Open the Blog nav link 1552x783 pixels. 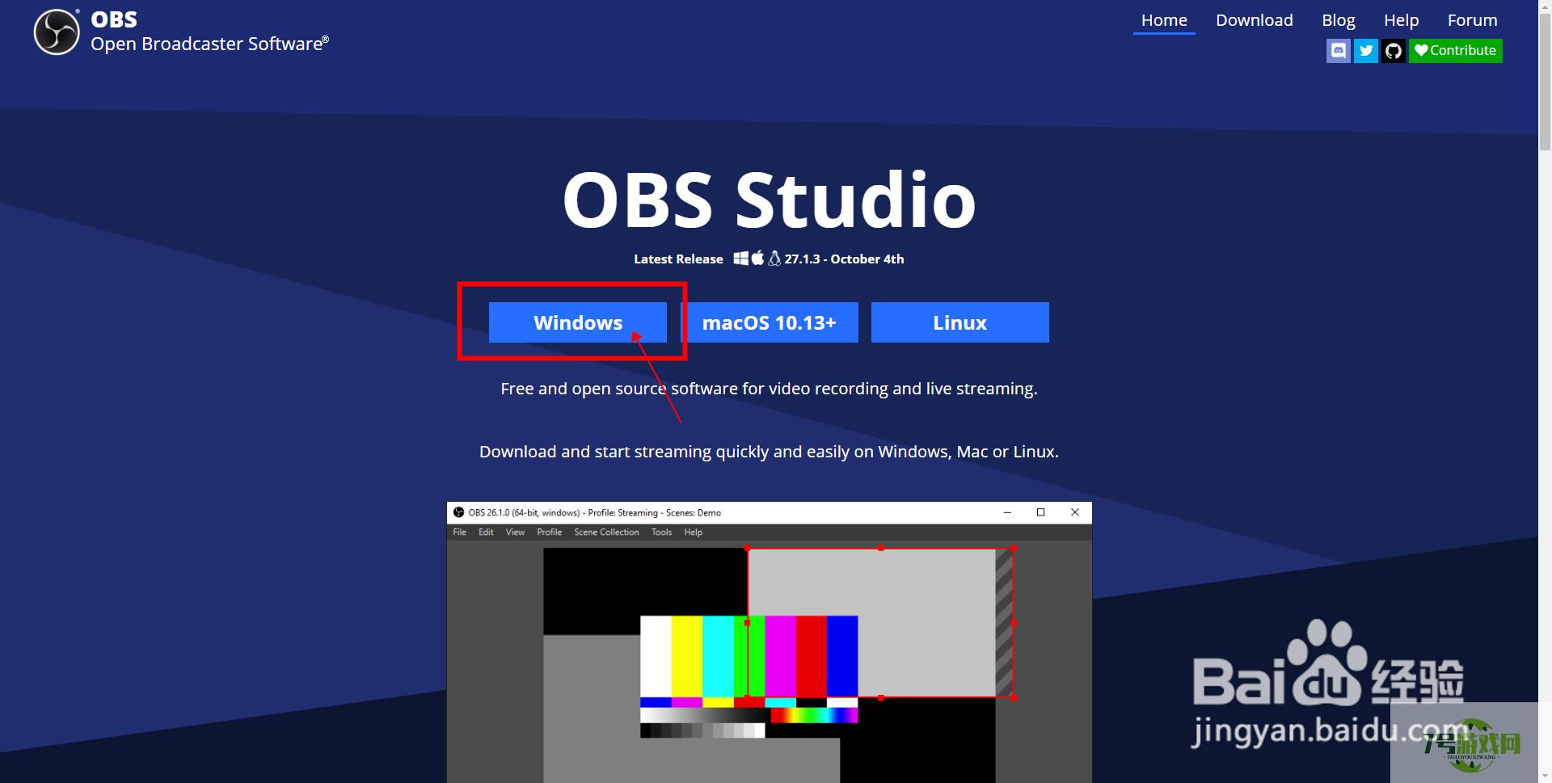click(1339, 20)
